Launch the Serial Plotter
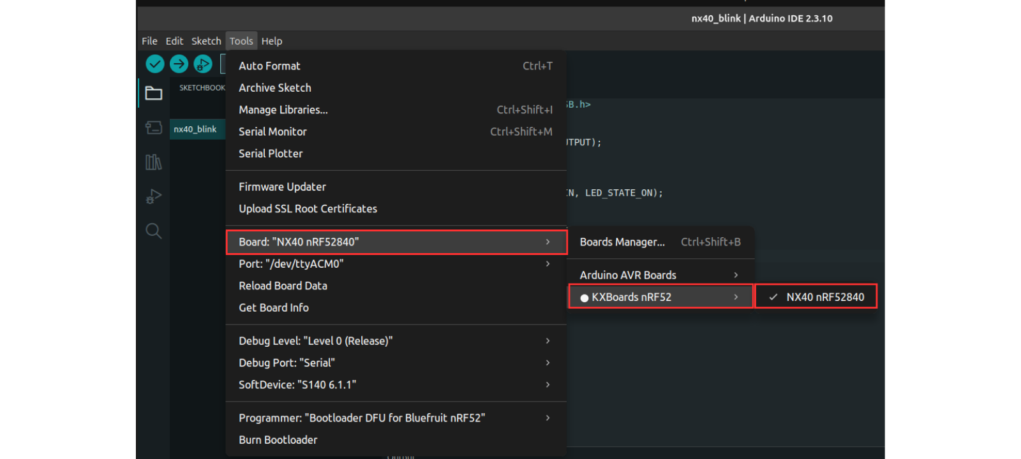The image size is (1021, 459). click(396, 154)
